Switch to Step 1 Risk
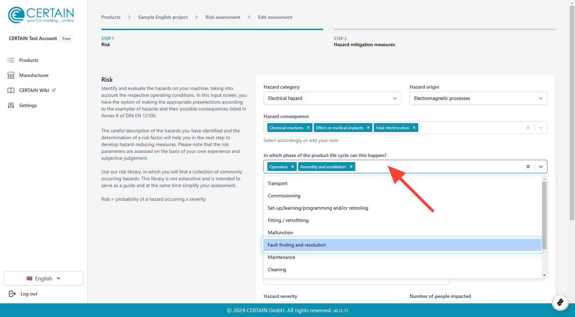Screen dimensions: 575x317 click(x=212, y=38)
